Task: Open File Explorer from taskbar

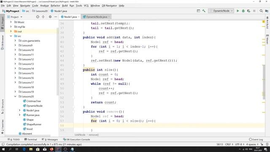Action: tap(31, 149)
